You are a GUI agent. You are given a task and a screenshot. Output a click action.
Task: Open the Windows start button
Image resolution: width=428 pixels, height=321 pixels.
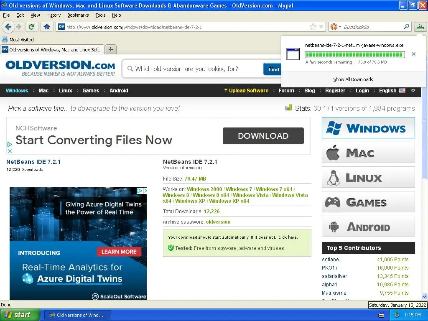[x=20, y=315]
